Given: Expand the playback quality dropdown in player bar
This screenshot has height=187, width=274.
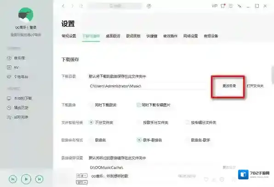Looking at the screenshot, I should (x=82, y=175).
